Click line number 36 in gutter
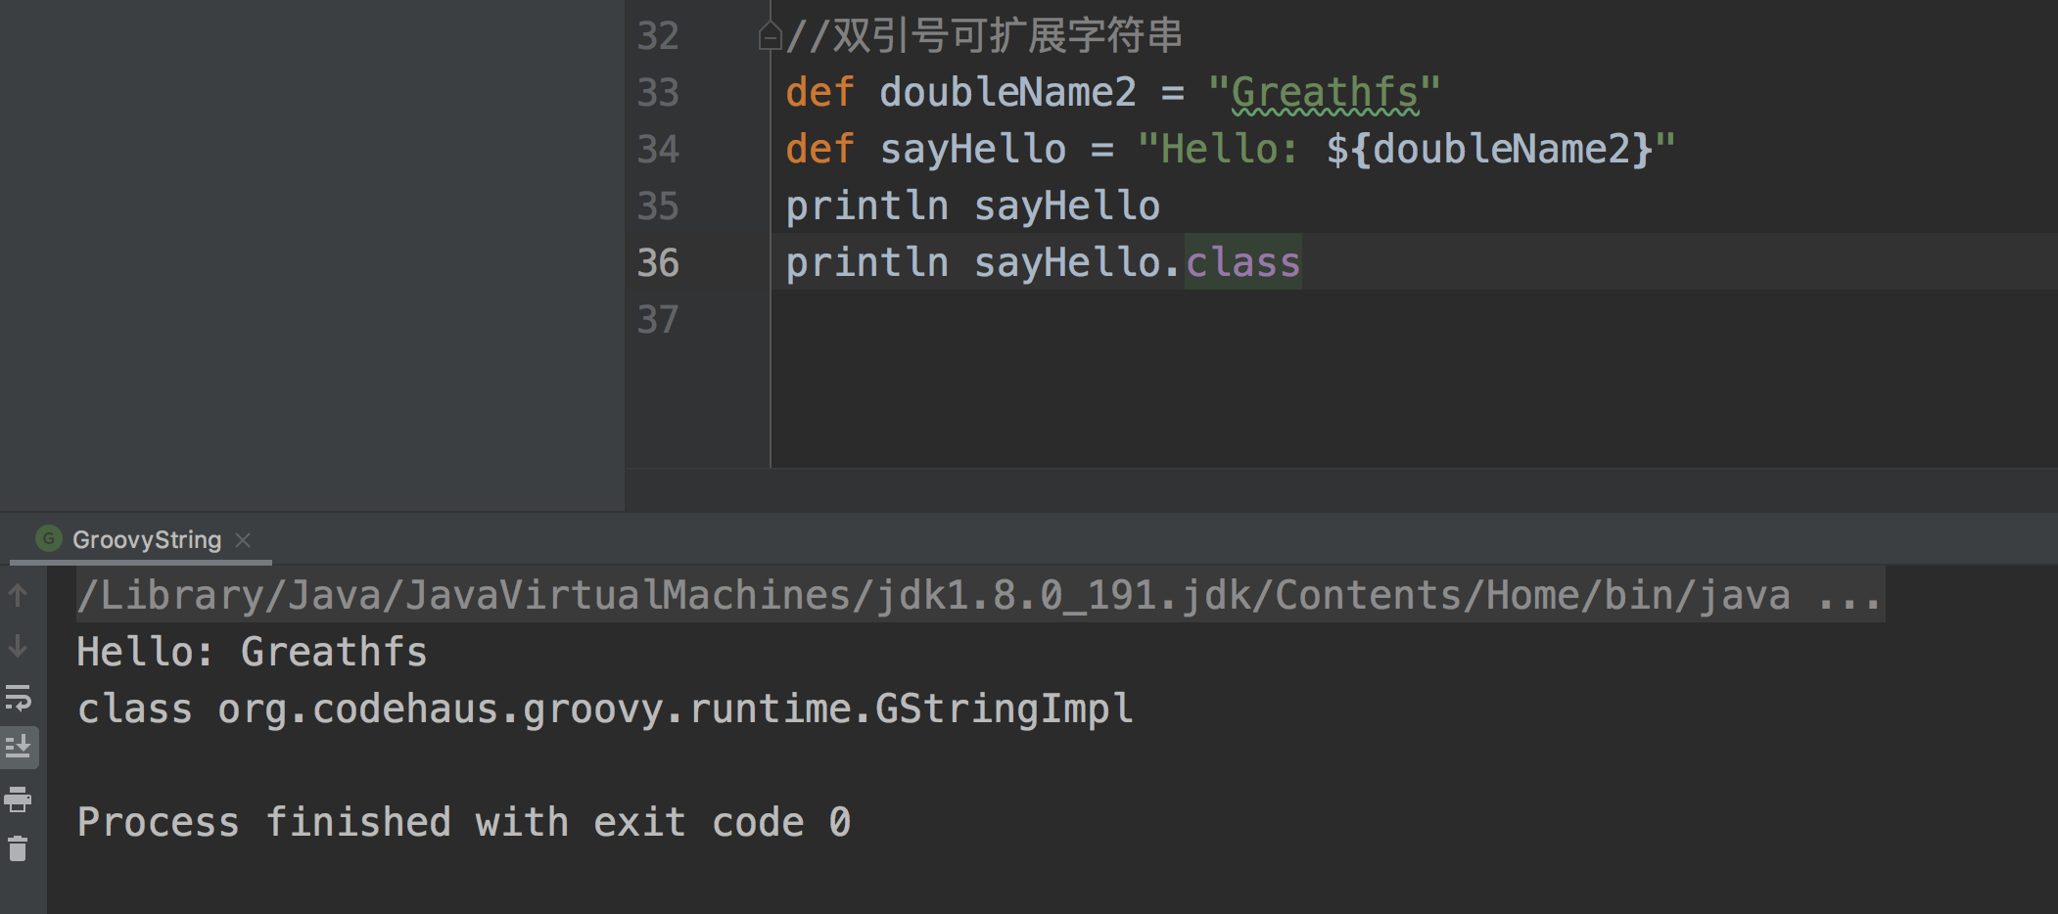This screenshot has height=914, width=2058. 658,262
